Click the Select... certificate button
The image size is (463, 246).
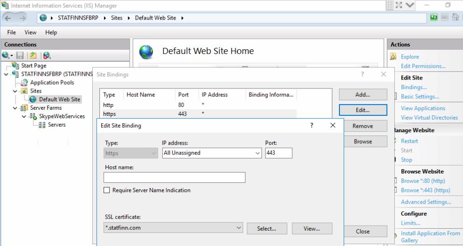click(x=267, y=228)
